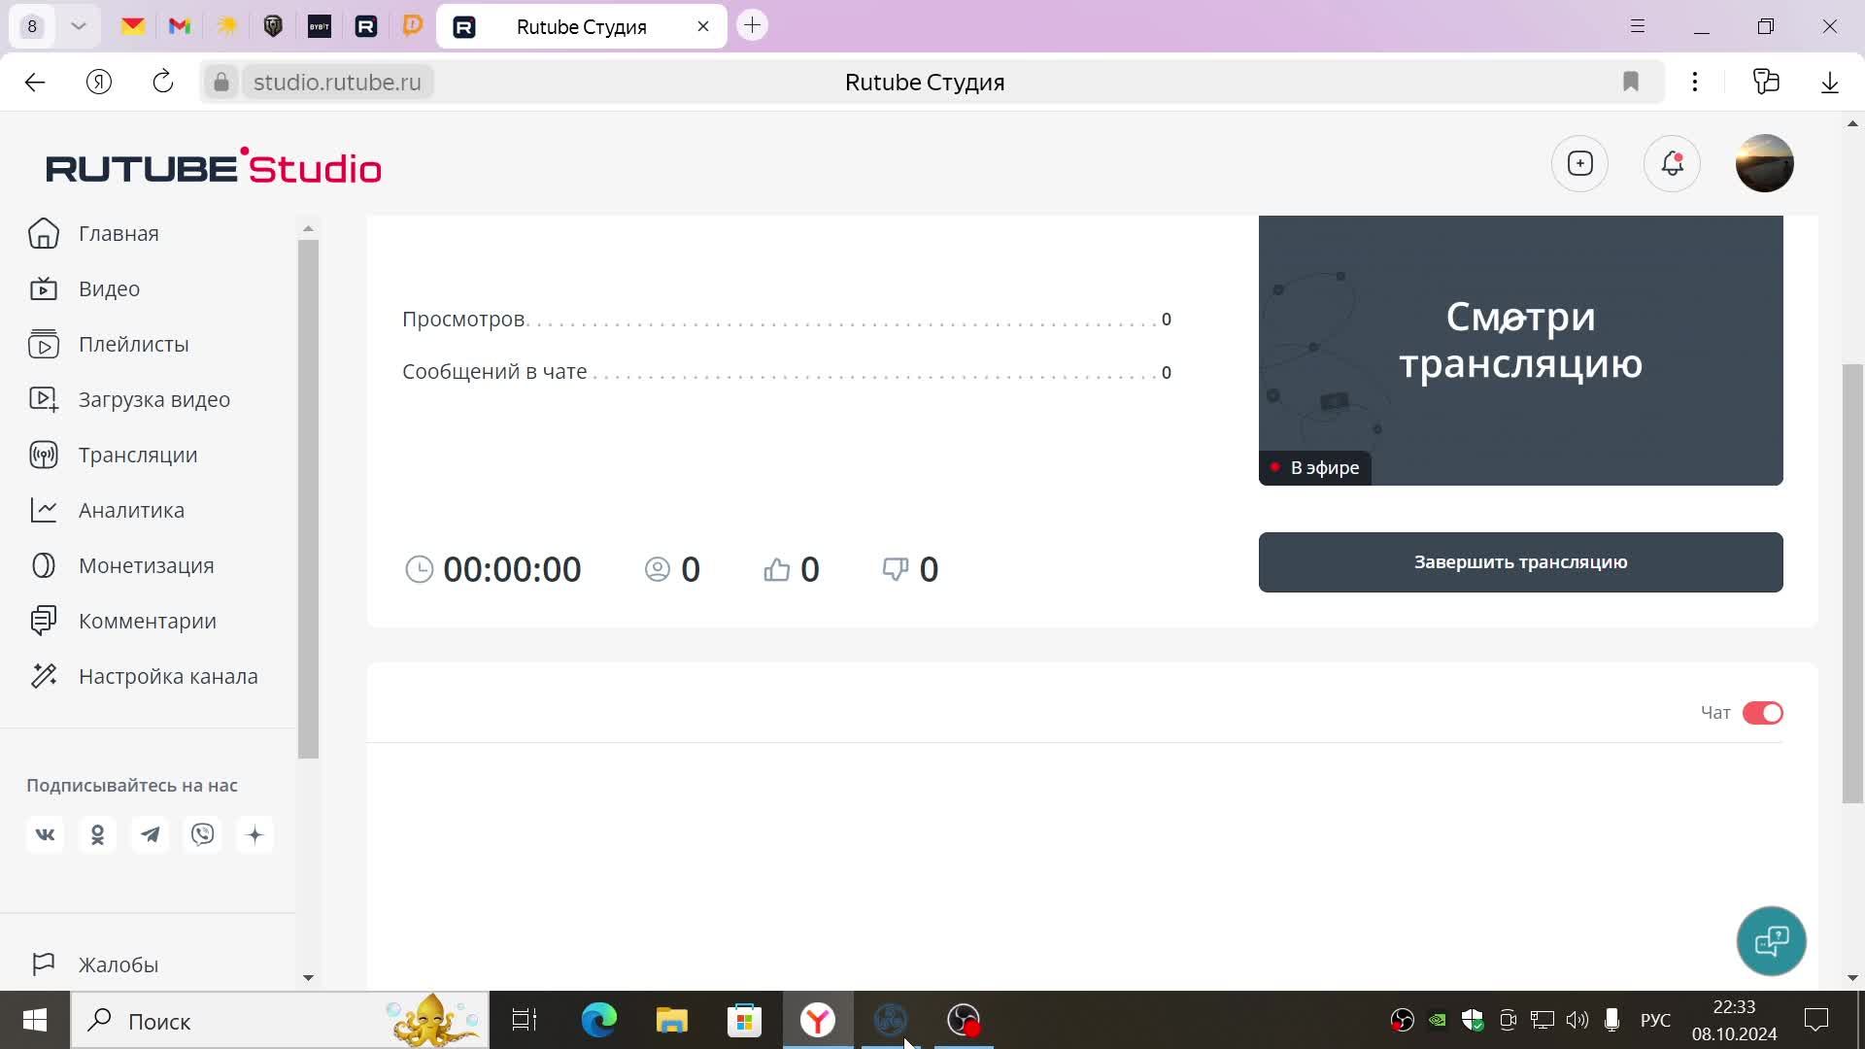1865x1049 pixels.
Task: Launch Microsoft Edge from the taskbar
Action: coord(598,1020)
